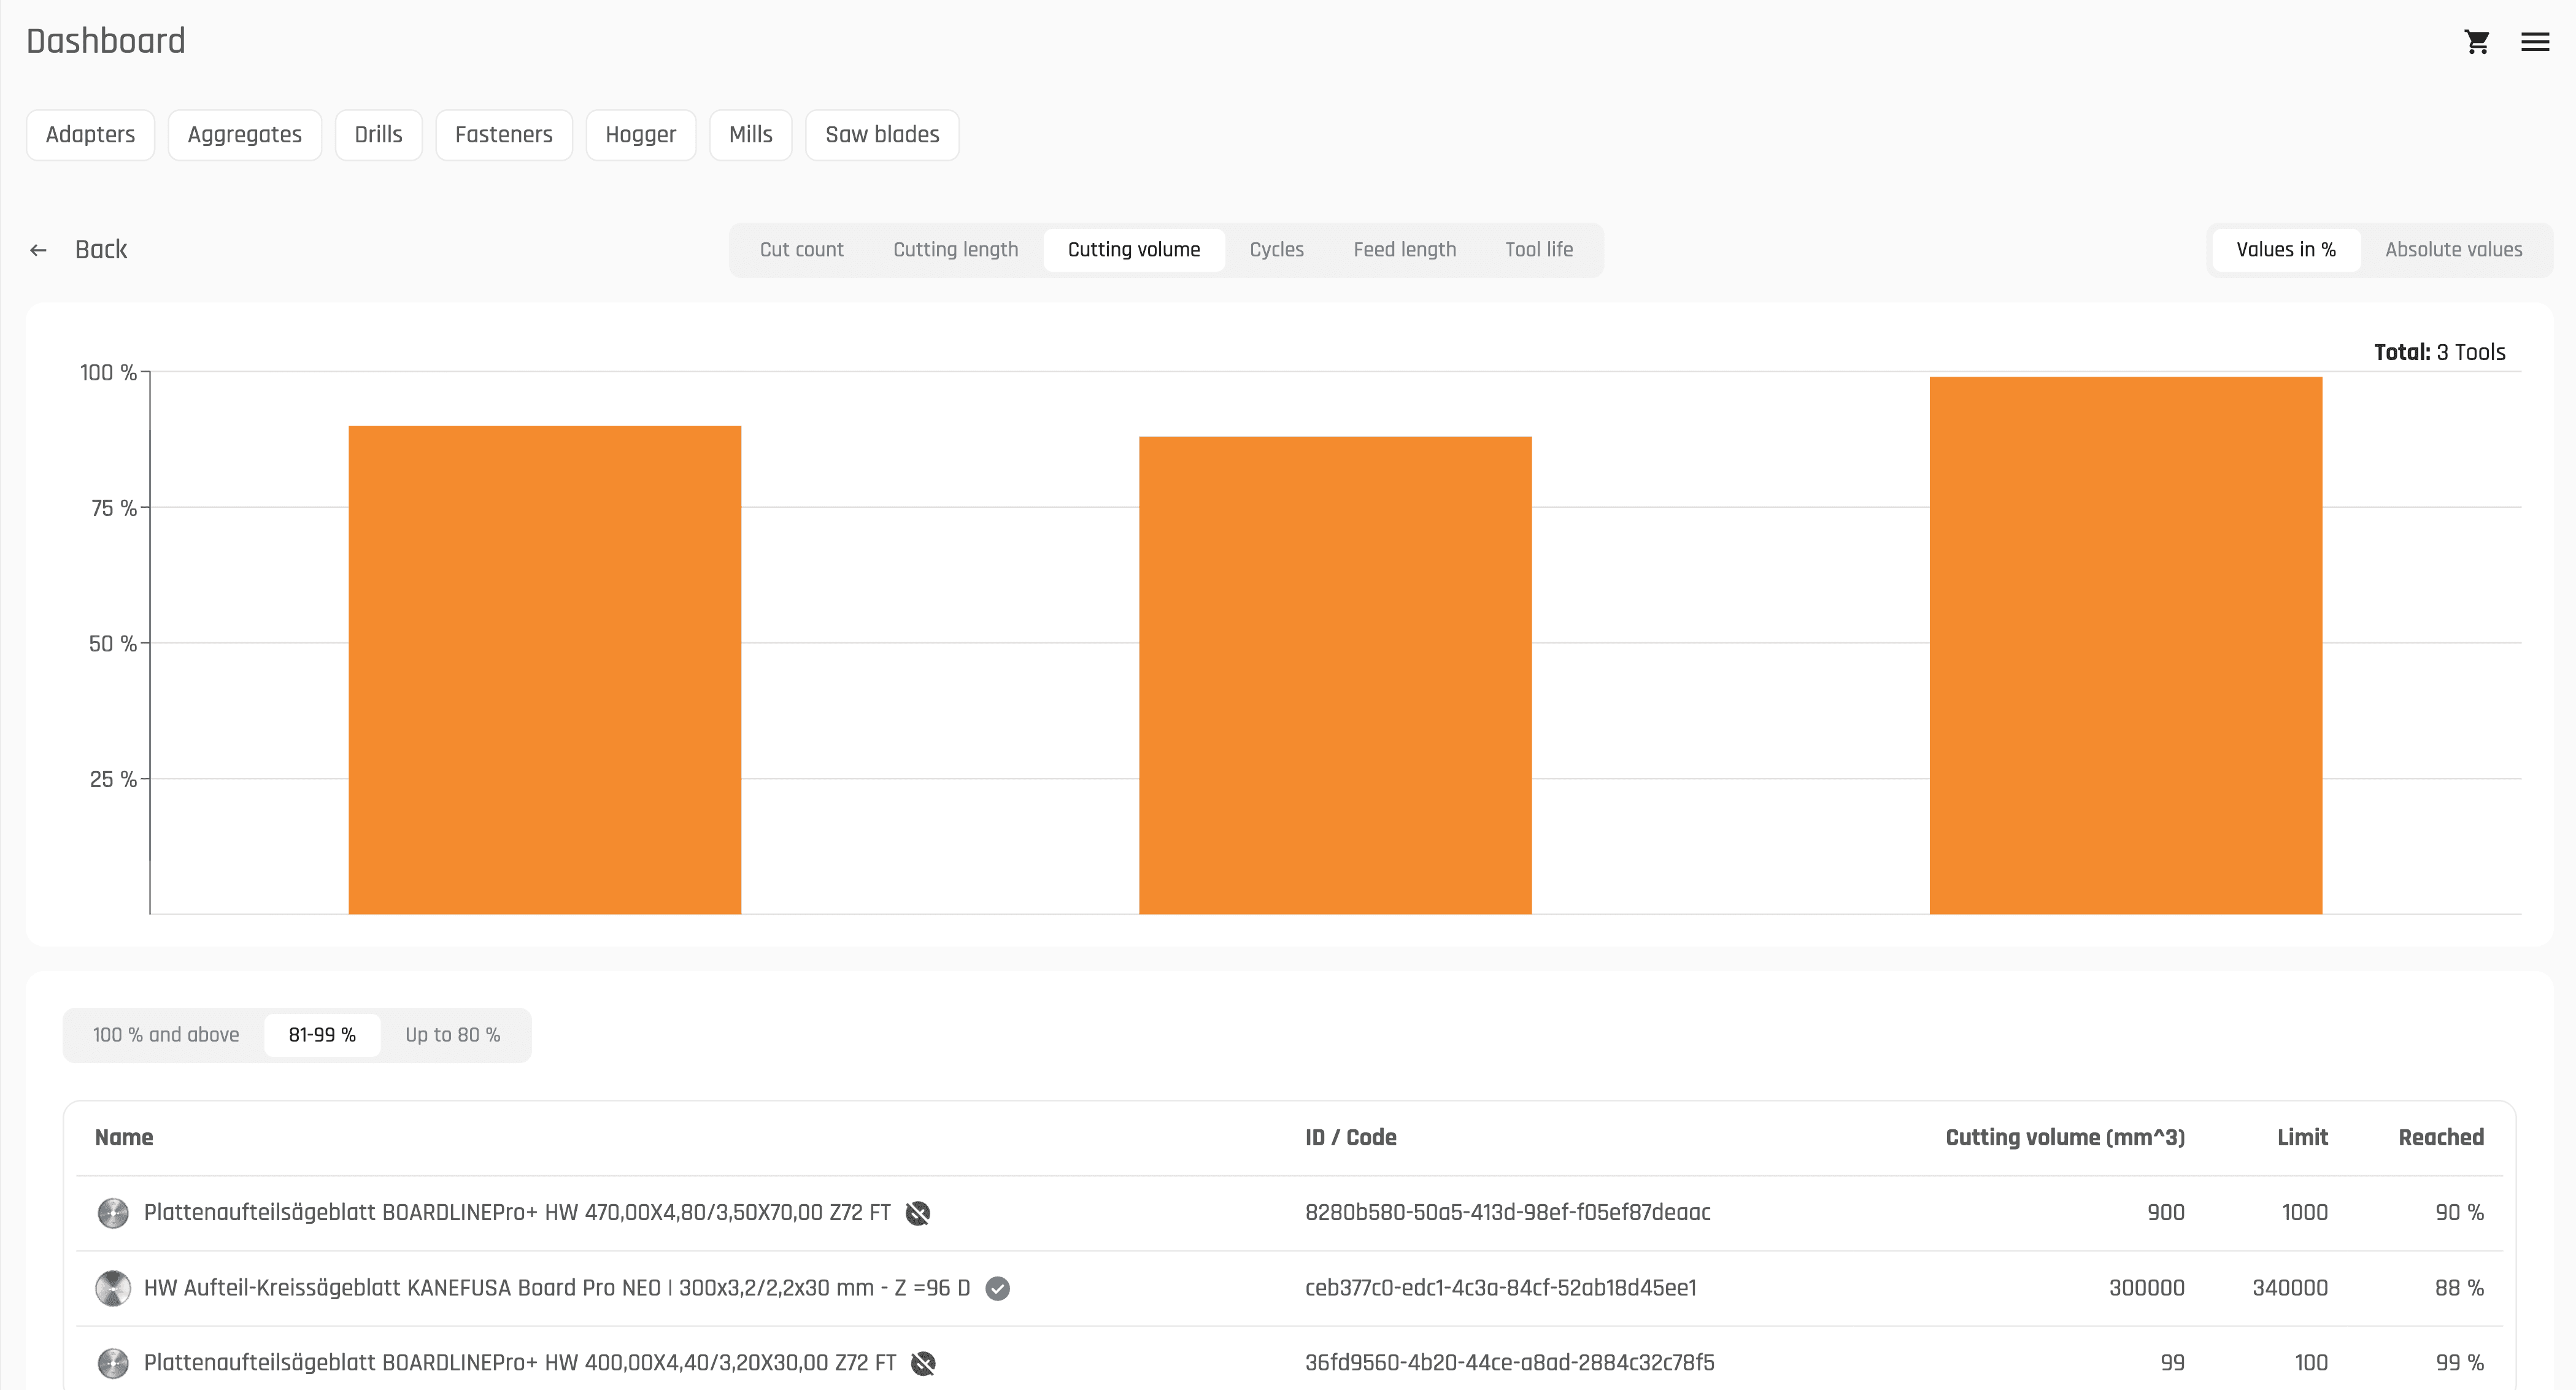Image resolution: width=2576 pixels, height=1390 pixels.
Task: Filter by Adapters category
Action: click(90, 135)
